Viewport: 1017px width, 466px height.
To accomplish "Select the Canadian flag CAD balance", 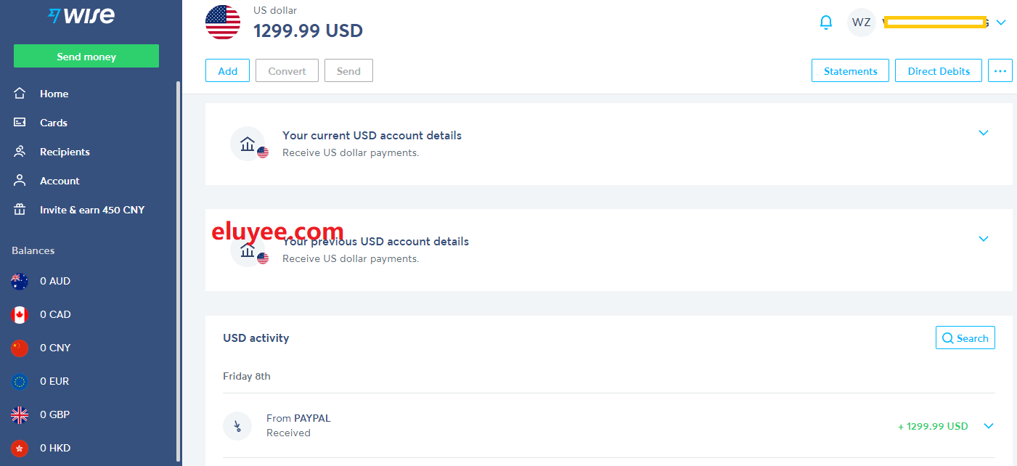I will (x=20, y=314).
